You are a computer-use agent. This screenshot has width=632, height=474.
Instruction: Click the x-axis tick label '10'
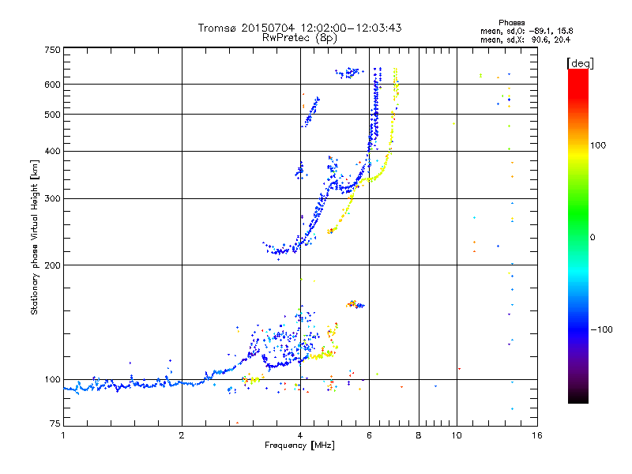point(457,435)
